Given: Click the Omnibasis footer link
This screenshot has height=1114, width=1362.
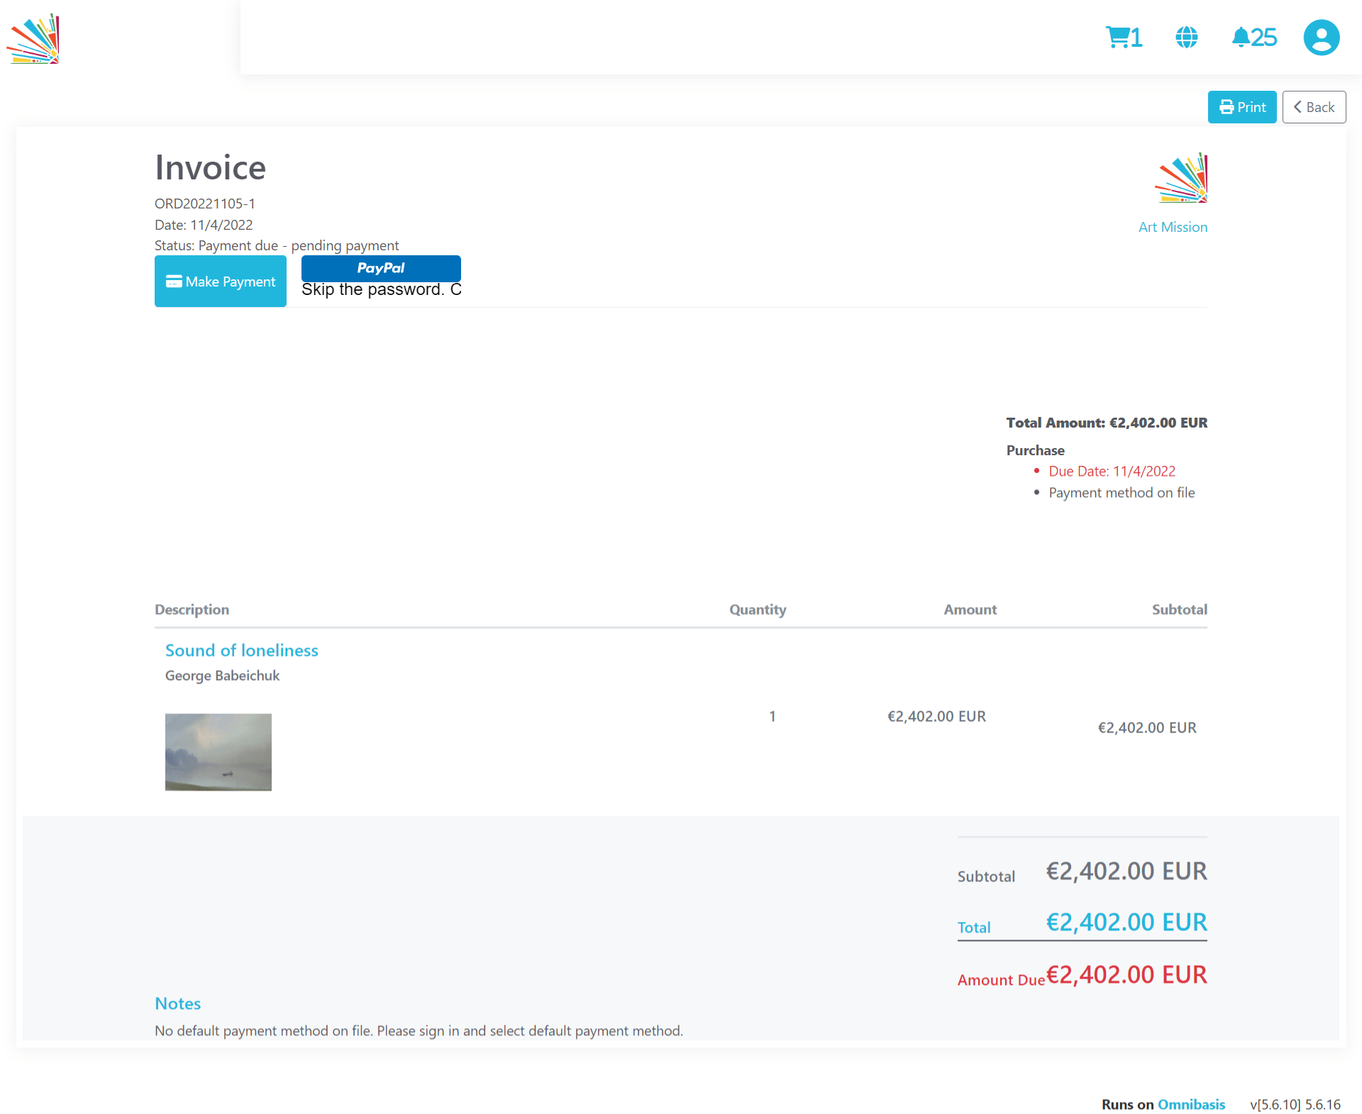Looking at the screenshot, I should click(x=1191, y=1104).
